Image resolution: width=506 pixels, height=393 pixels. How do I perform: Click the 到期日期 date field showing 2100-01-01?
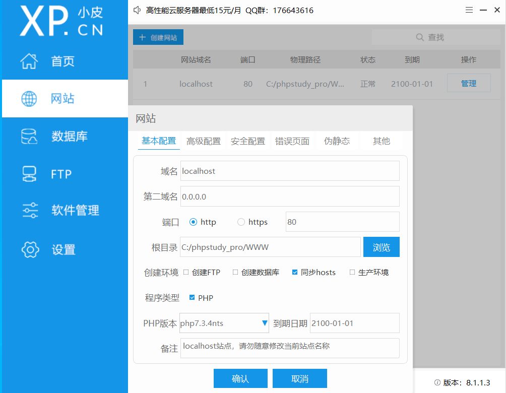coord(354,323)
